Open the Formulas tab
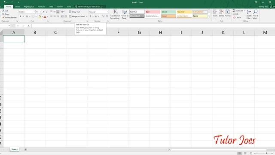The width and height of the screenshot is (275, 155). click(42, 7)
